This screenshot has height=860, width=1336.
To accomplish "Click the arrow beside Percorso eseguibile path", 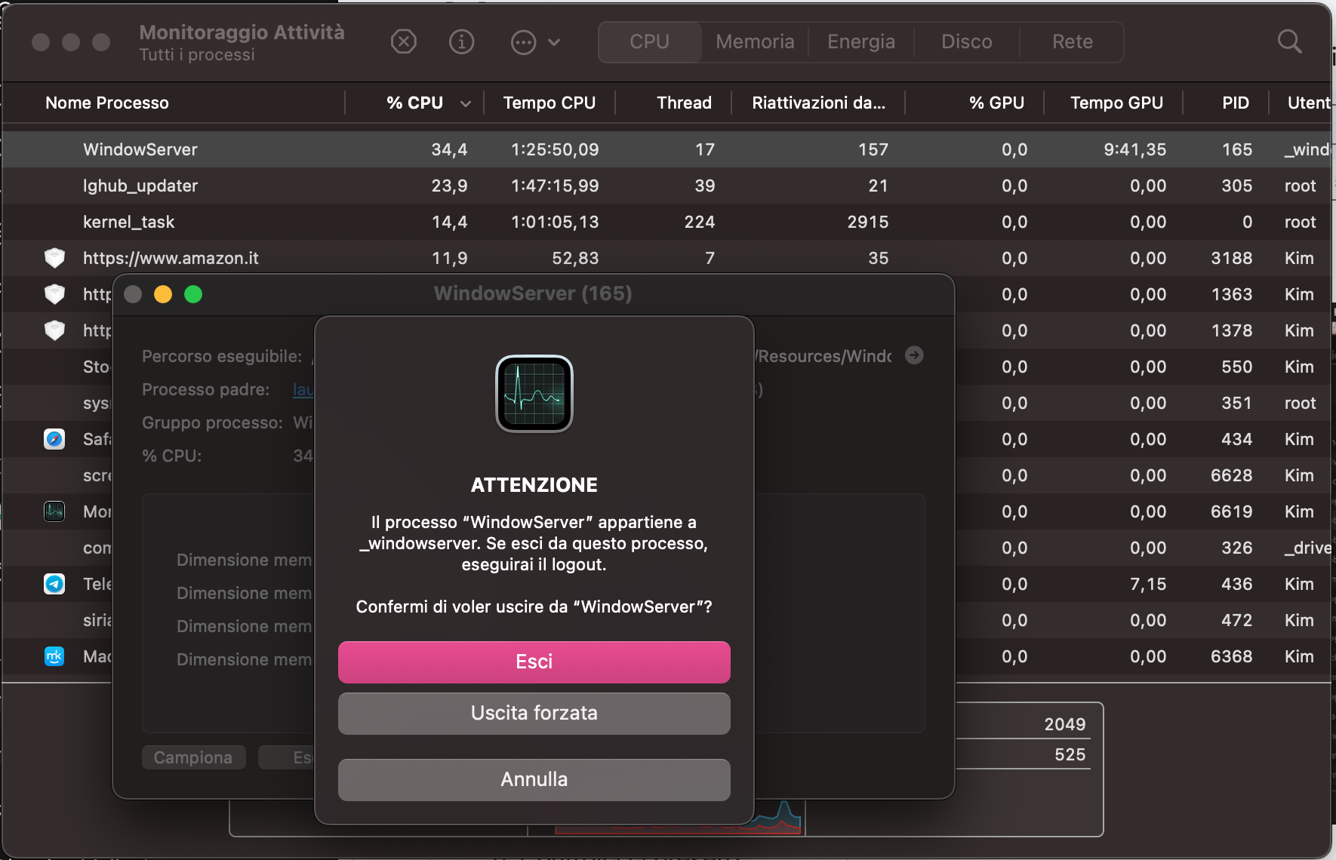I will (x=914, y=355).
